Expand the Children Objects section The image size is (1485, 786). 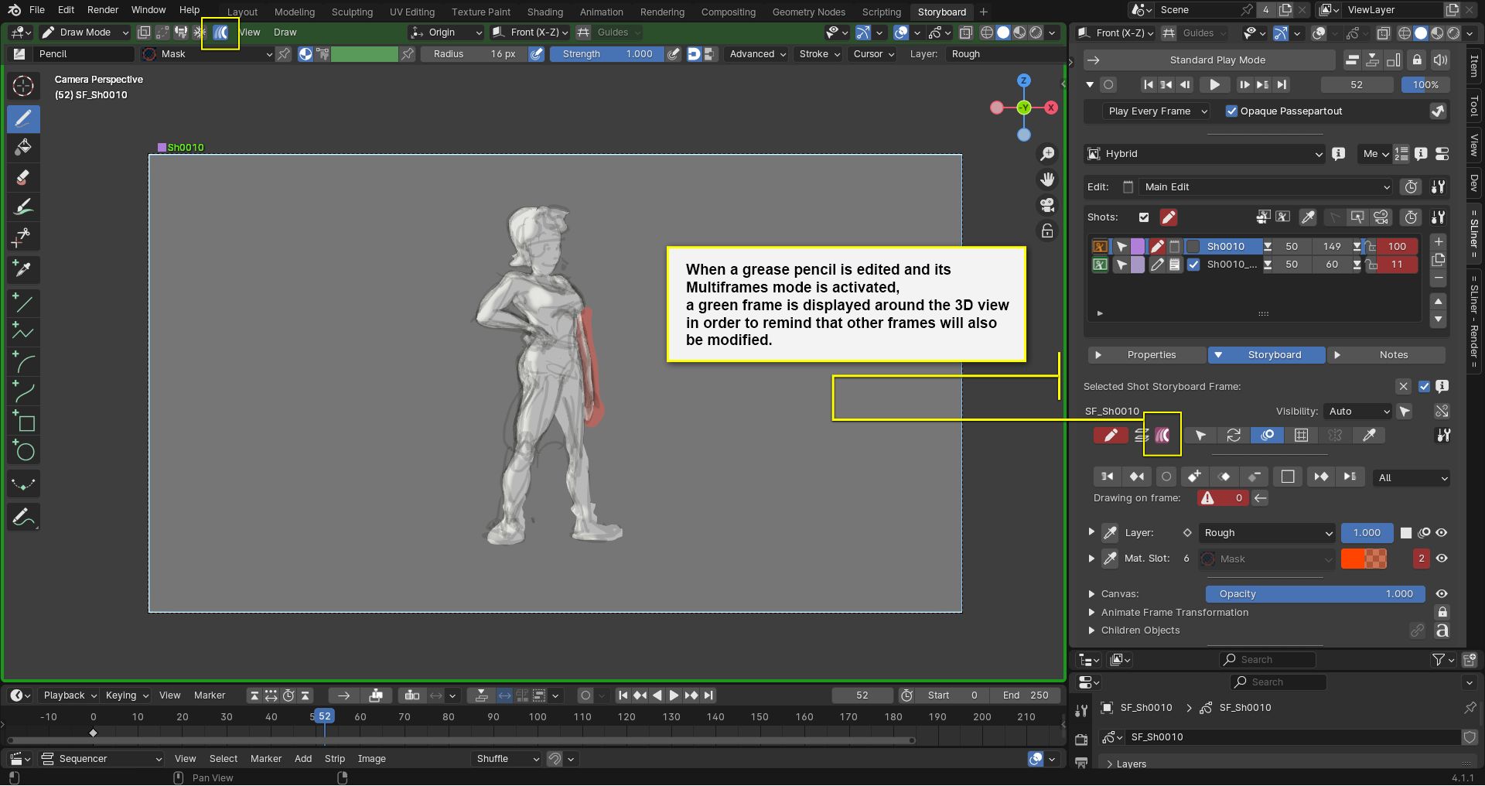point(1141,631)
